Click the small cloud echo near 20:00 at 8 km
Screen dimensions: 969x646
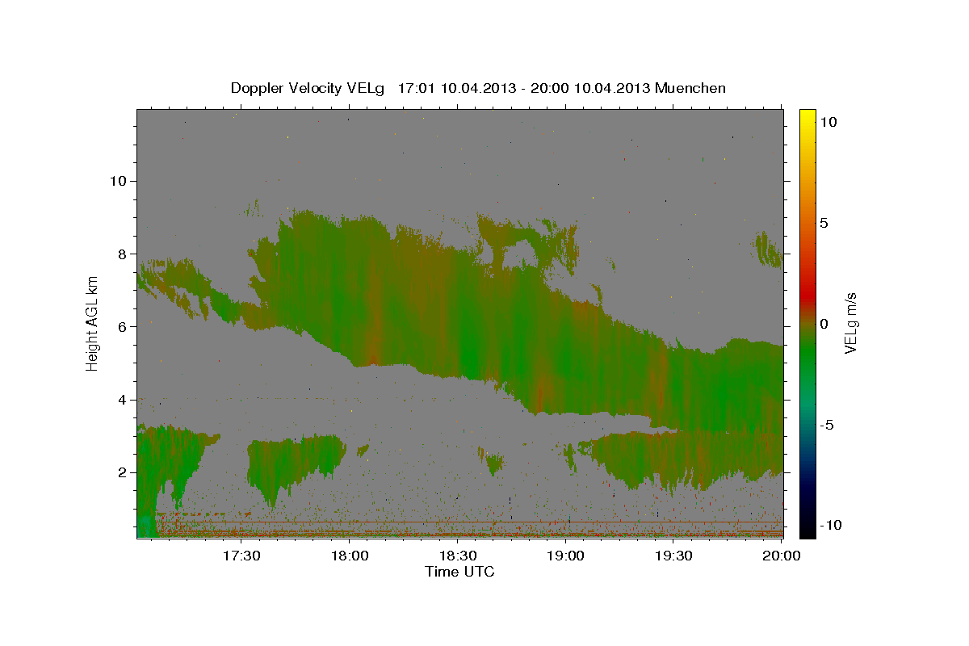tap(768, 250)
